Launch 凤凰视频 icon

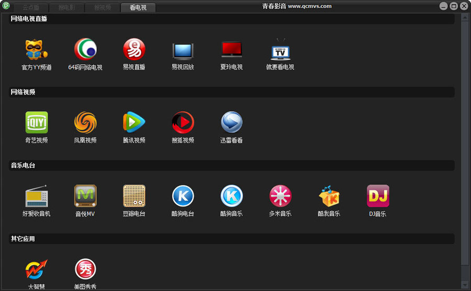click(85, 123)
